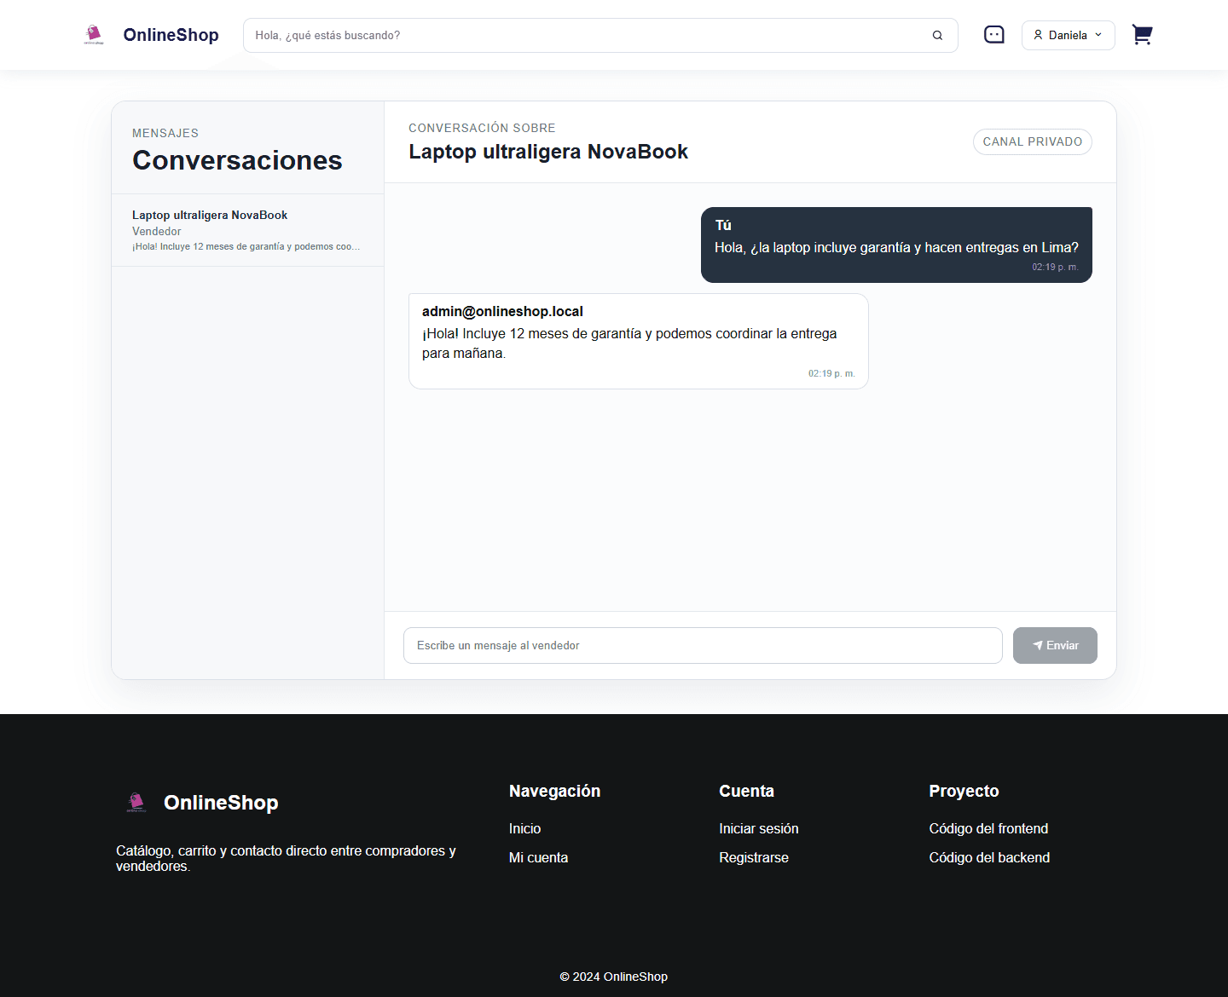Select the Laptop ultraligera NovaBook conversation

click(247, 230)
